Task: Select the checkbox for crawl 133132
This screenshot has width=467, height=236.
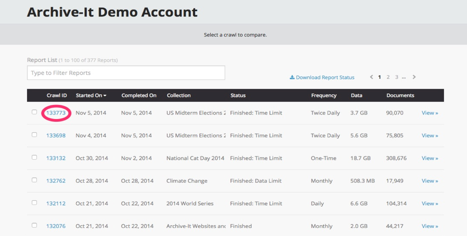Action: coord(34,157)
